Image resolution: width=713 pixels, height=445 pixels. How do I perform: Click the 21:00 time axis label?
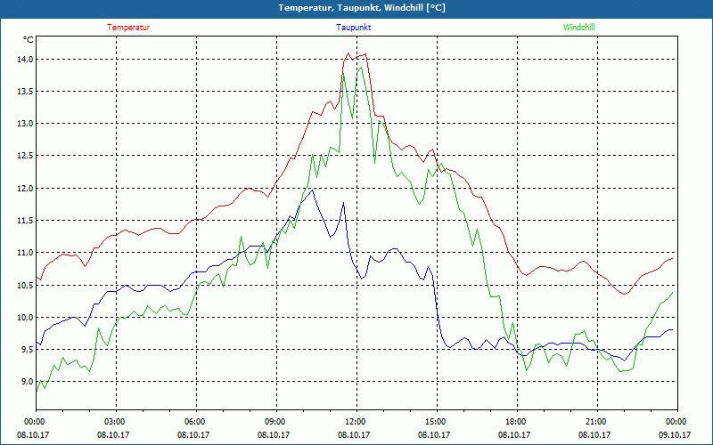coord(596,422)
